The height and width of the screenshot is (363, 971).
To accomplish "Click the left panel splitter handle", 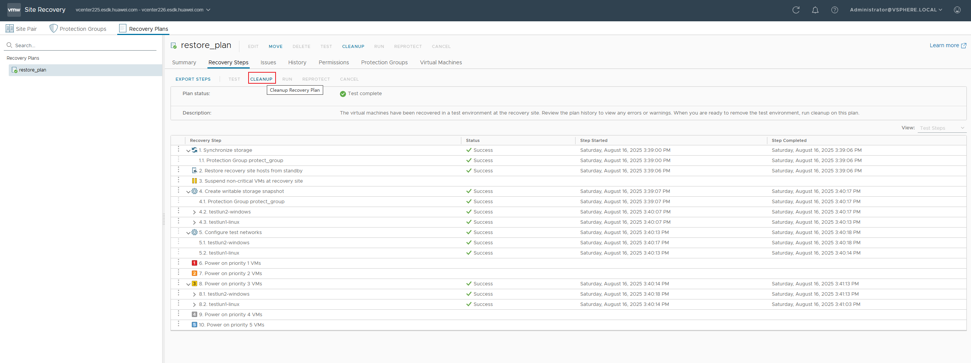I will pyautogui.click(x=164, y=219).
